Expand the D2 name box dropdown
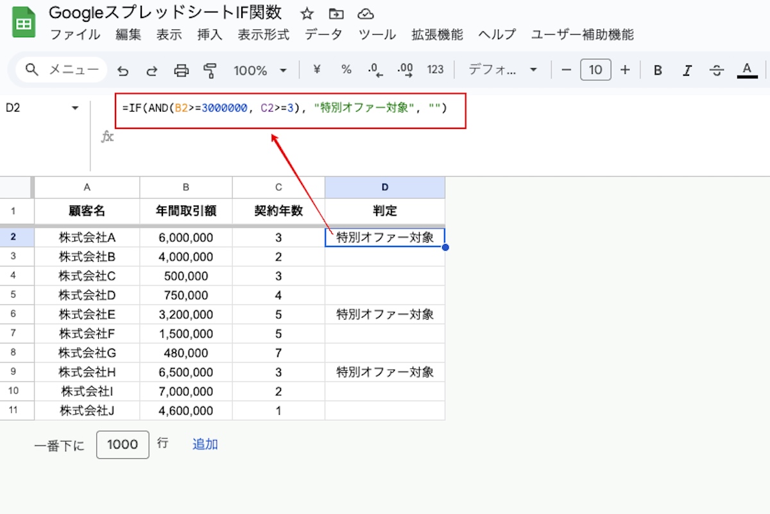 point(76,108)
